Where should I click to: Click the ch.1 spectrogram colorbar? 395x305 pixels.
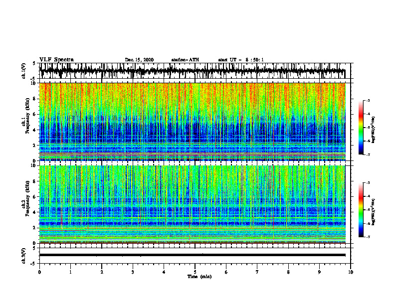[x=361, y=128]
